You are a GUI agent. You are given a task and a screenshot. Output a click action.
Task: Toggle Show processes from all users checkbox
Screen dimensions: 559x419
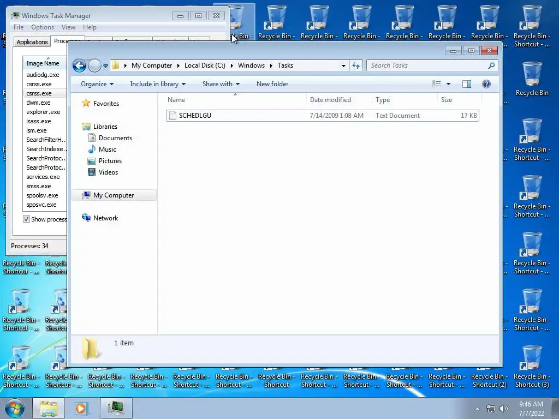[x=26, y=219]
